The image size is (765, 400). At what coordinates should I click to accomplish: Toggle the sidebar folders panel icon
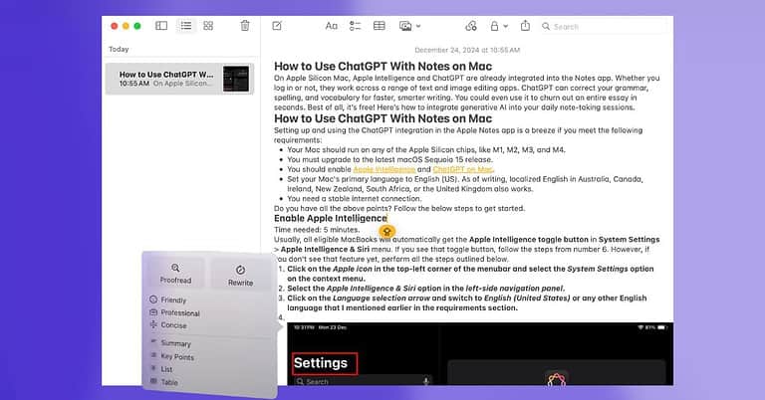pos(161,26)
